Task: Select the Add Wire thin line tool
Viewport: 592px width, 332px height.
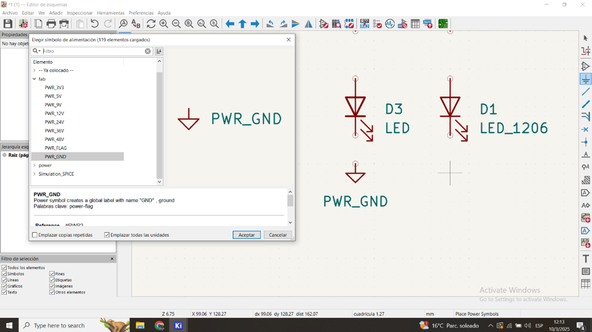Action: (x=586, y=92)
